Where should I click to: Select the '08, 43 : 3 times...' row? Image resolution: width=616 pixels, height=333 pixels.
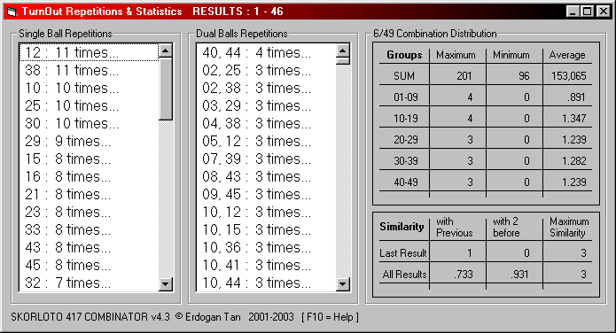[266, 176]
